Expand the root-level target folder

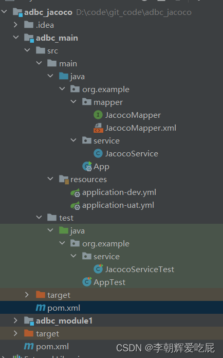point(15,333)
